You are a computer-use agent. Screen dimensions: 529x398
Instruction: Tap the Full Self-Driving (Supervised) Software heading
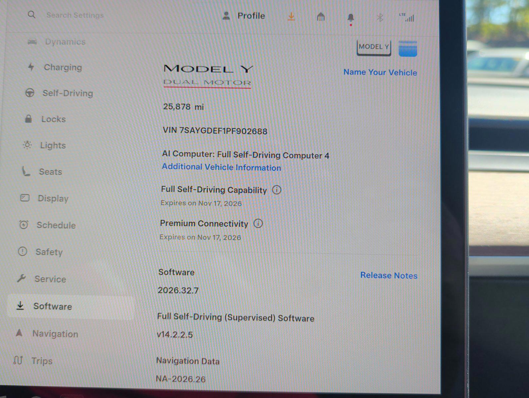(x=236, y=317)
